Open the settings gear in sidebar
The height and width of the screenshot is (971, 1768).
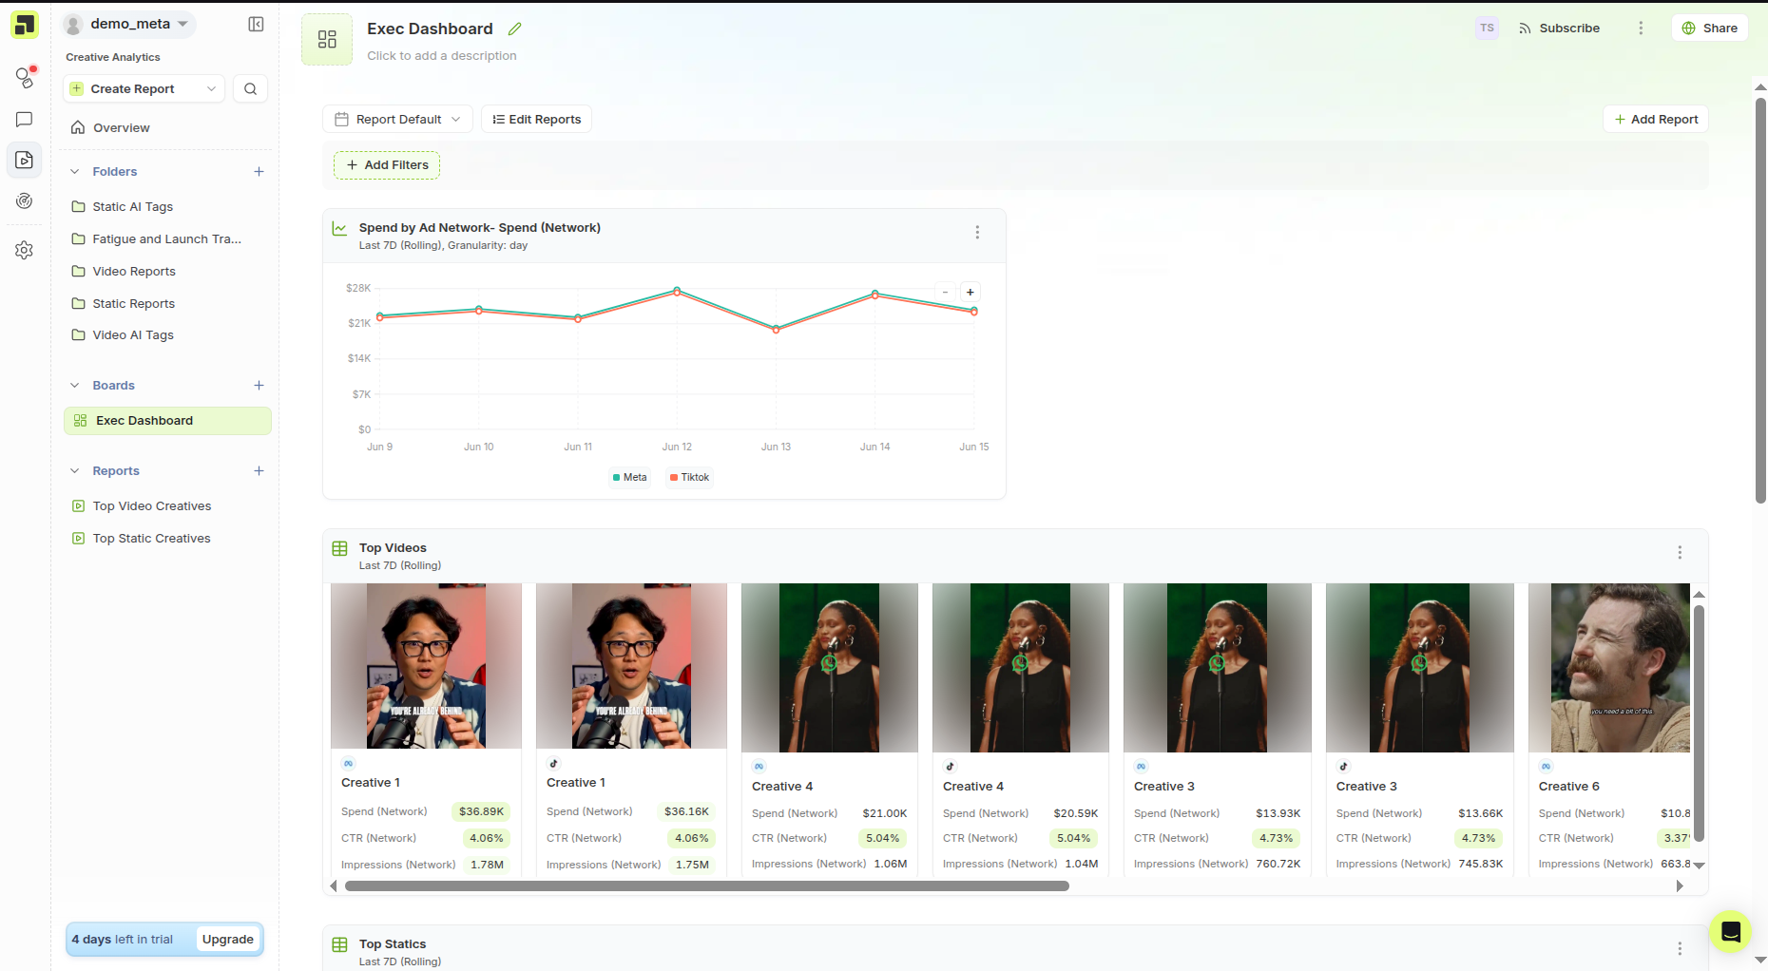(25, 250)
